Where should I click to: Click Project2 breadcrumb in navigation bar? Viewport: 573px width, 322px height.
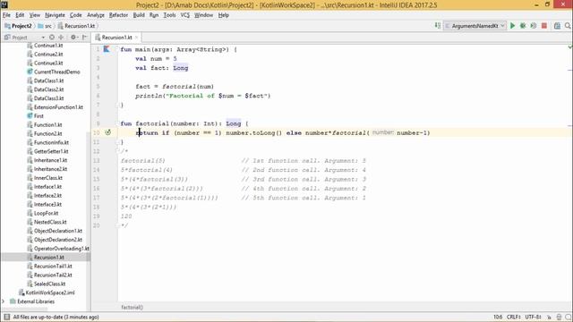(x=18, y=26)
